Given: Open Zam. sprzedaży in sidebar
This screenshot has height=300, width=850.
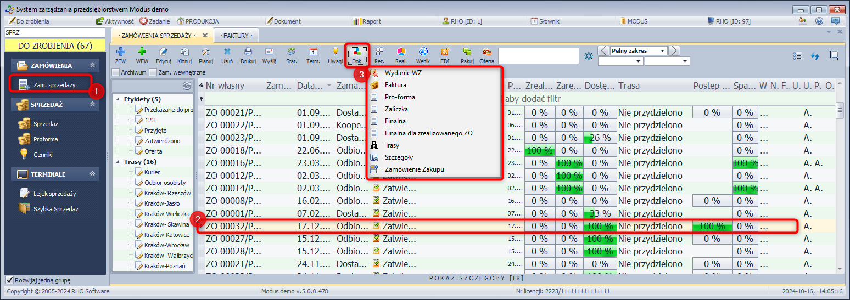Looking at the screenshot, I should tap(54, 84).
